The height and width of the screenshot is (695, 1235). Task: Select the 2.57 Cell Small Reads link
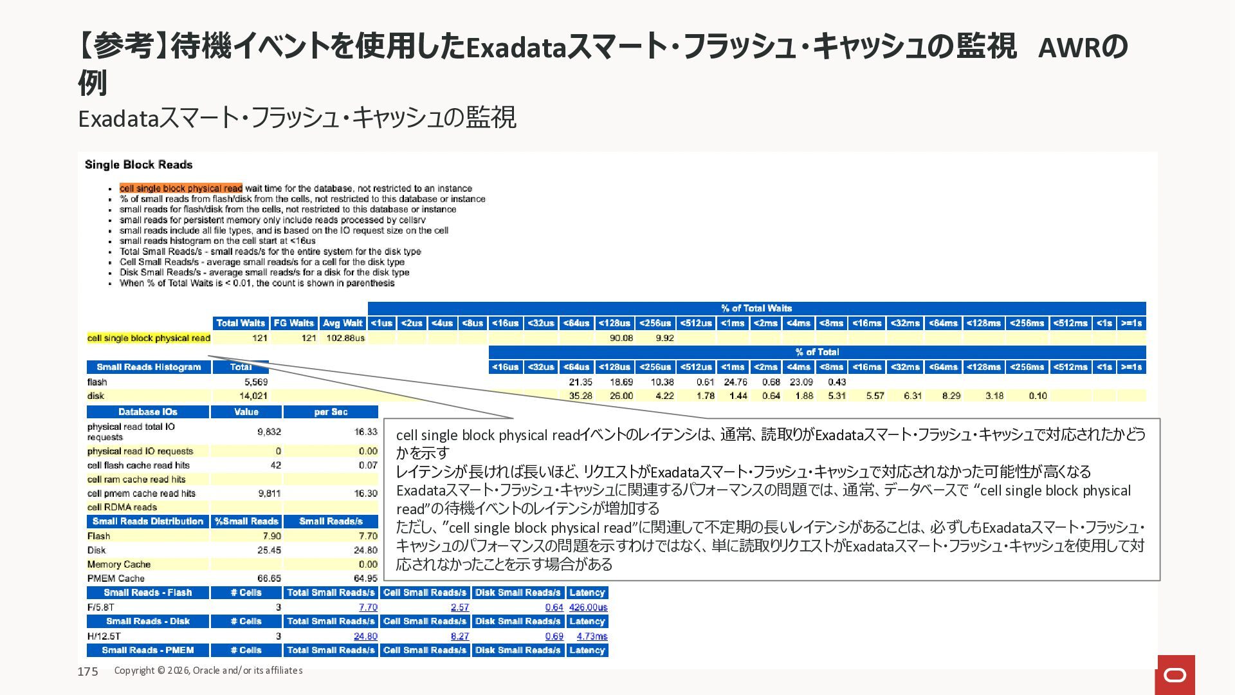(x=459, y=607)
